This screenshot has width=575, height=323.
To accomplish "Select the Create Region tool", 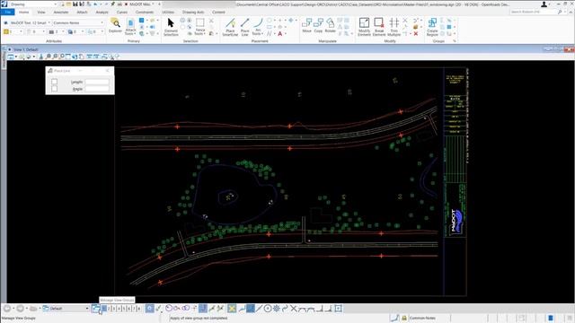I will [x=432, y=27].
